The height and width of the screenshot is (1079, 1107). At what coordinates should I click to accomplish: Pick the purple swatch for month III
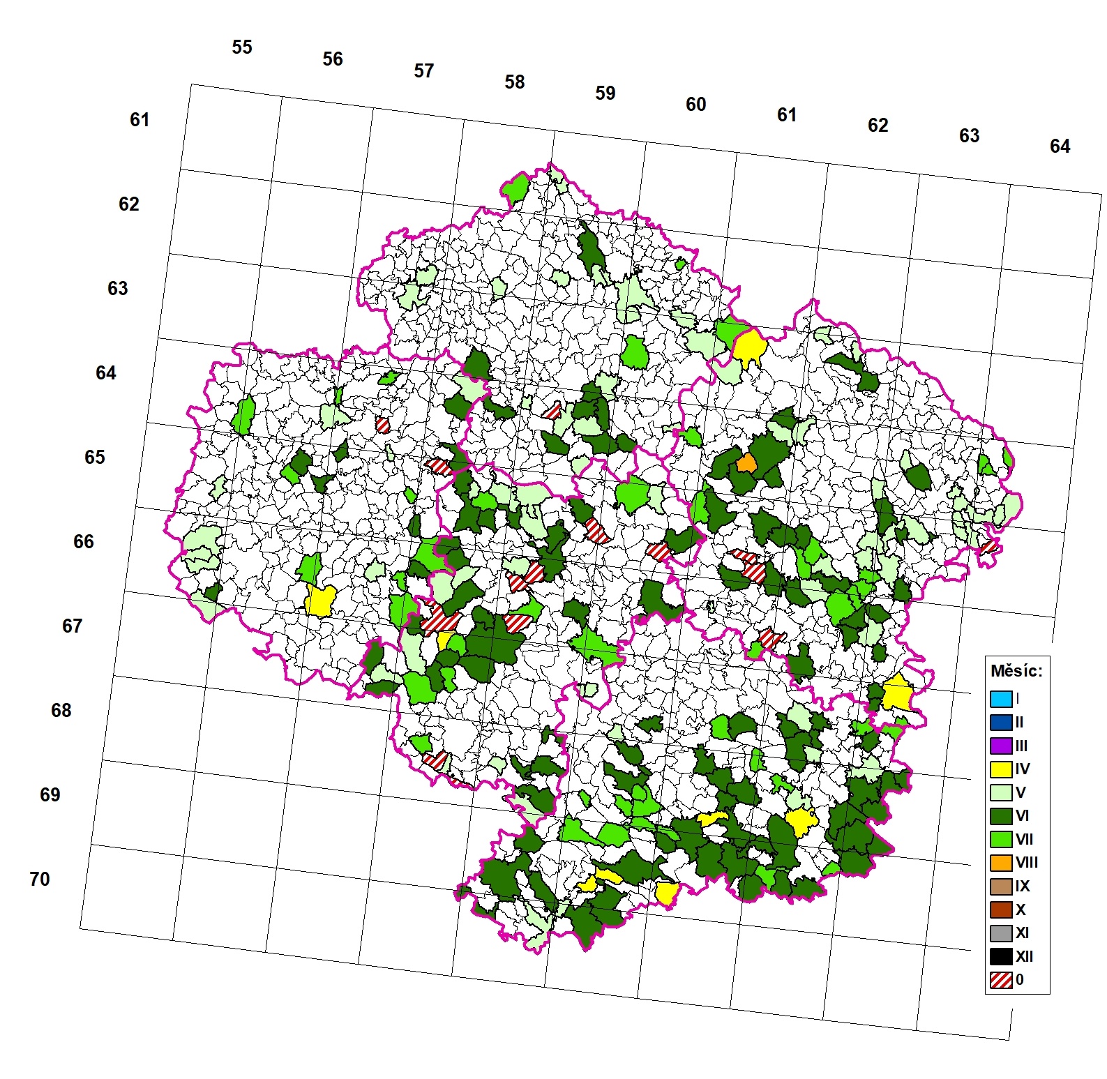point(1001,746)
